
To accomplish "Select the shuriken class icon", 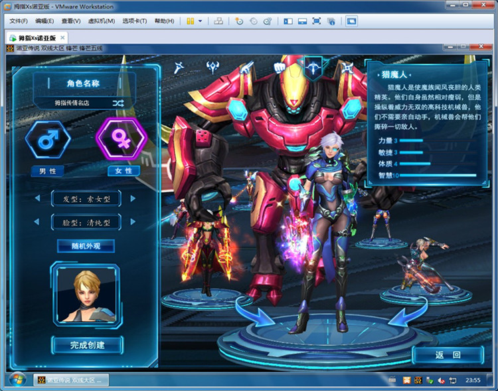I will pyautogui.click(x=347, y=67).
